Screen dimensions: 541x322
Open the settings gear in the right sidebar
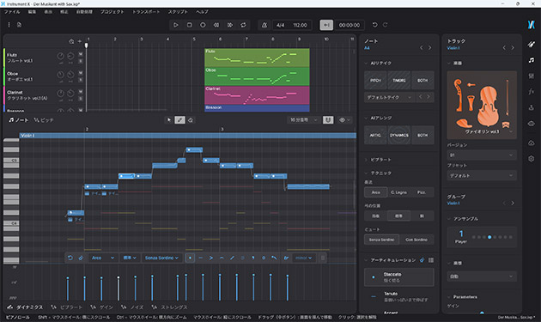click(531, 158)
